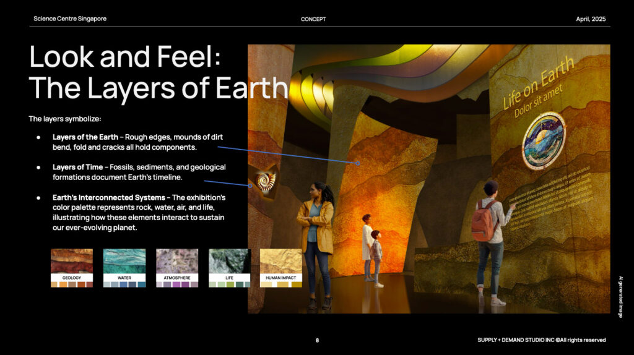Select the GEOLOGY texture thumbnail
The image size is (634, 355).
[72, 261]
